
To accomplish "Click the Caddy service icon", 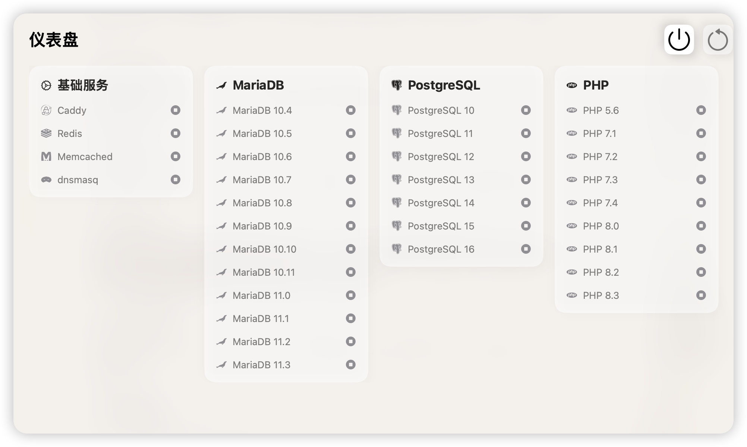I will [46, 110].
